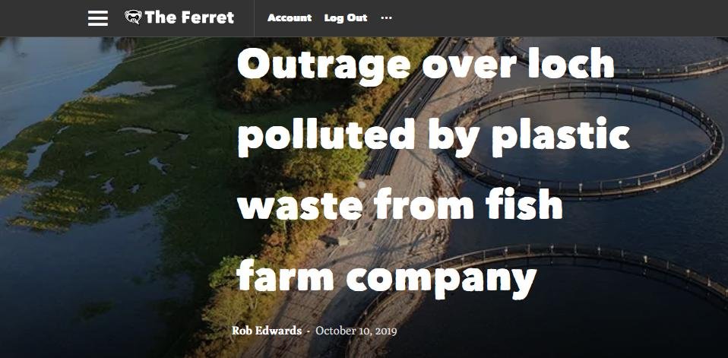This screenshot has height=358, width=728.
Task: View author Rob Edwards' profile
Action: [x=267, y=331]
